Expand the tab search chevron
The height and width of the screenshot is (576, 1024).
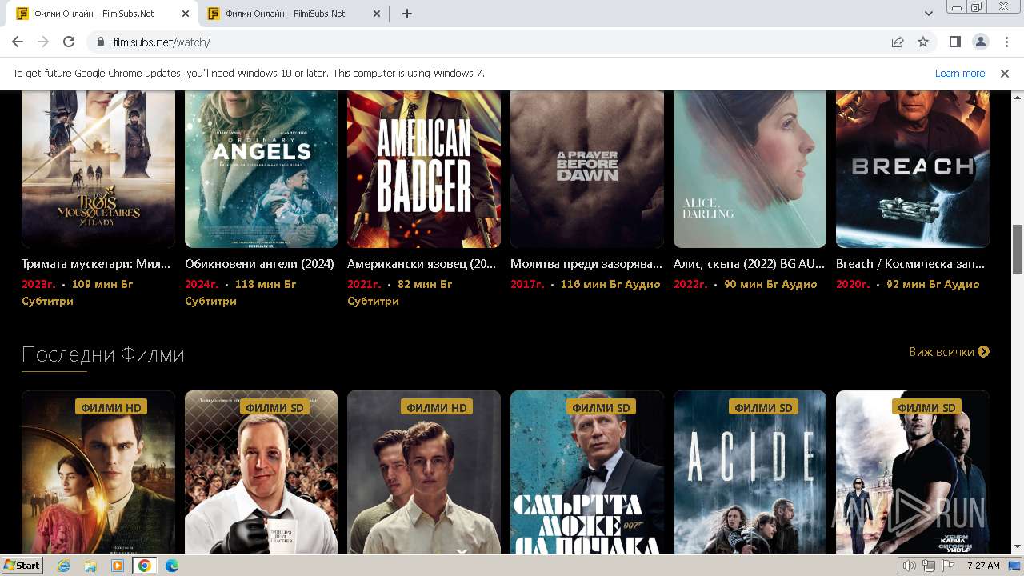pyautogui.click(x=929, y=14)
